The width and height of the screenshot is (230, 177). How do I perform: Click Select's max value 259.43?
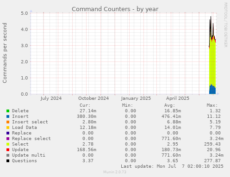click(x=212, y=144)
